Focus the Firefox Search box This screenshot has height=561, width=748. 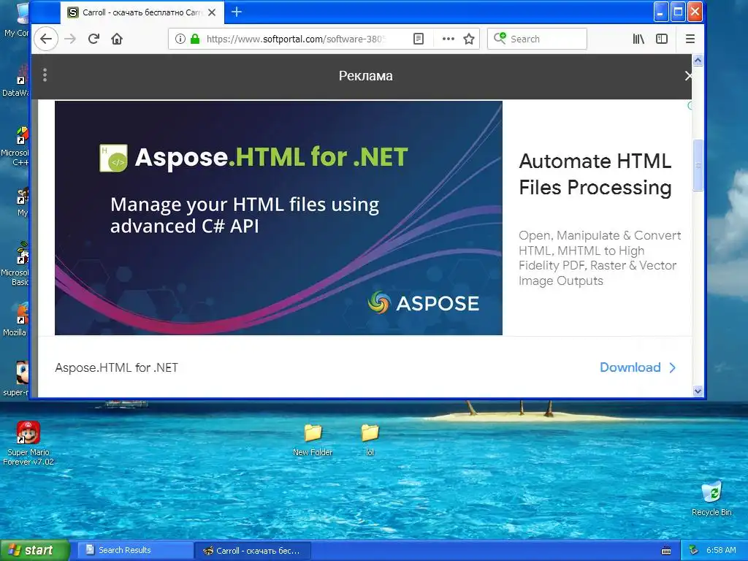tap(537, 39)
